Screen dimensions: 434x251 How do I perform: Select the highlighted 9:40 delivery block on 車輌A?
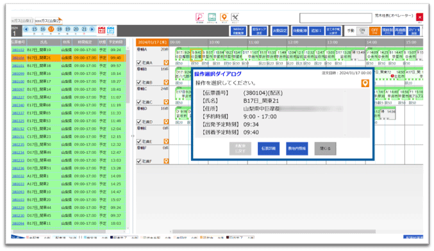click(196, 54)
